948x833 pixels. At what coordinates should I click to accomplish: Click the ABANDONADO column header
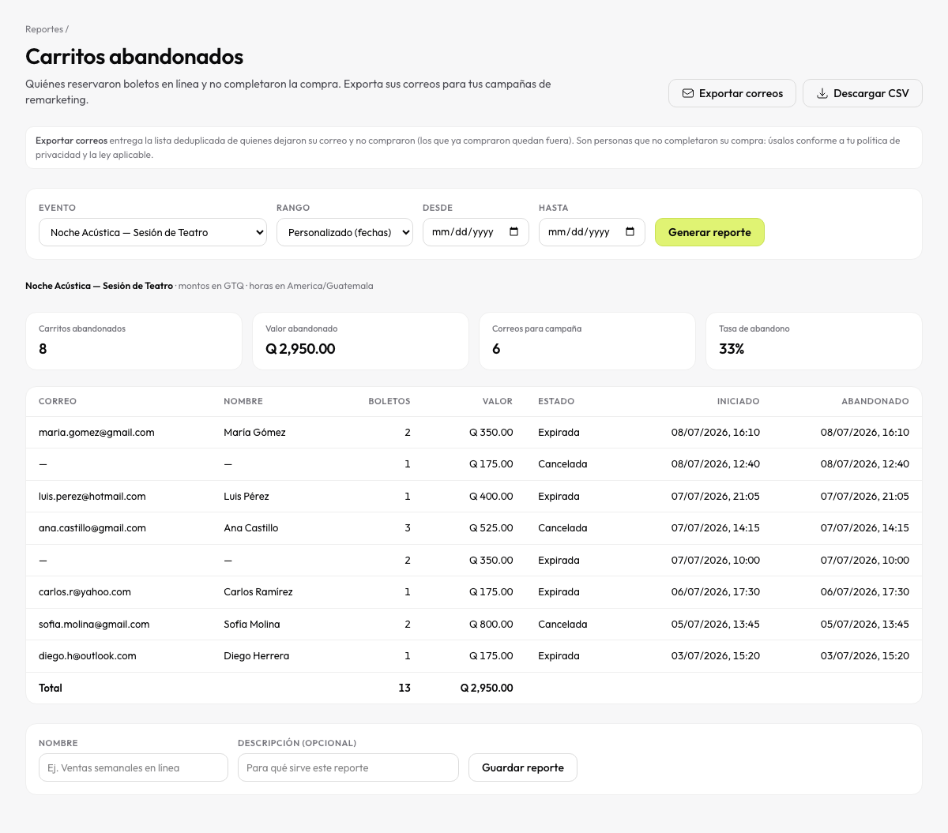click(875, 401)
